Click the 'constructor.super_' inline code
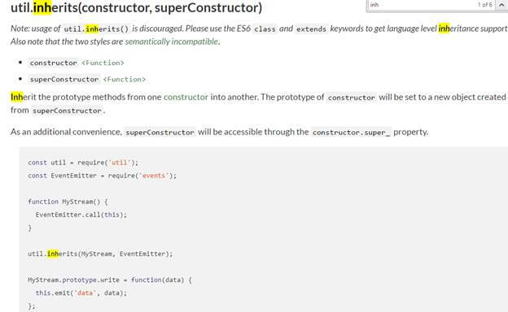The width and height of the screenshot is (508, 312). point(351,132)
